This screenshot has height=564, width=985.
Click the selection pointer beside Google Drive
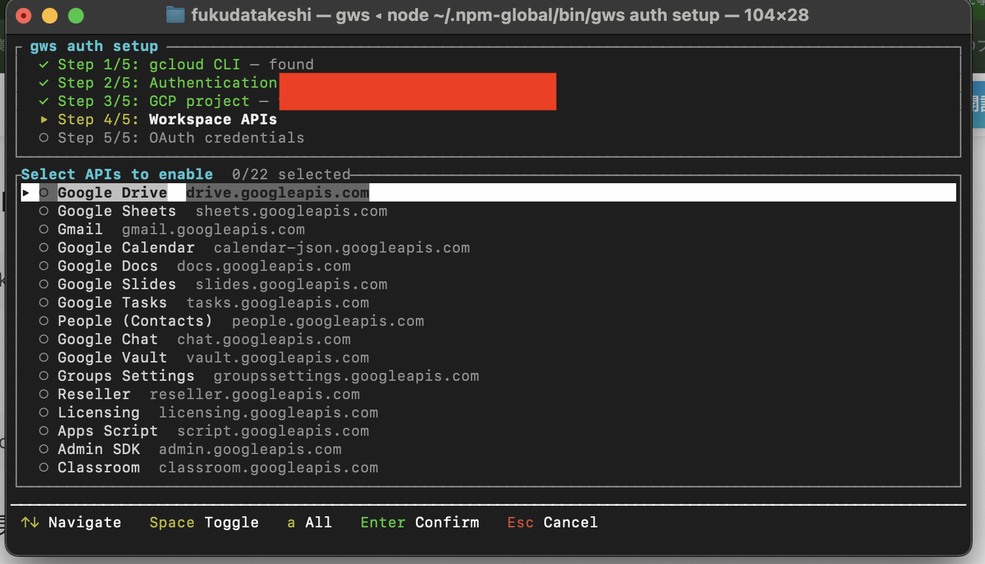click(26, 193)
